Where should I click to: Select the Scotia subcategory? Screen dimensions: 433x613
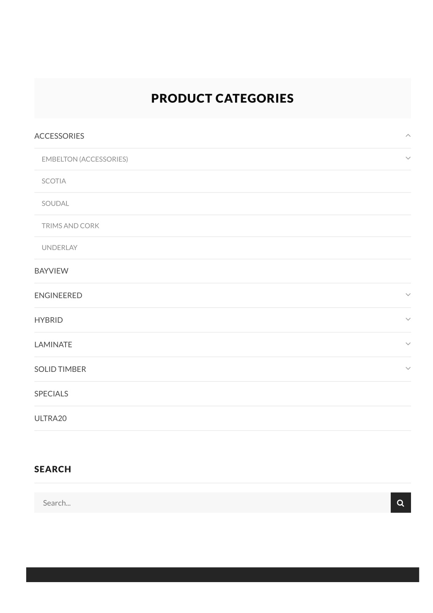(54, 181)
